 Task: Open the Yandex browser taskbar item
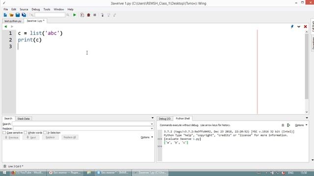pyautogui.click(x=65, y=173)
